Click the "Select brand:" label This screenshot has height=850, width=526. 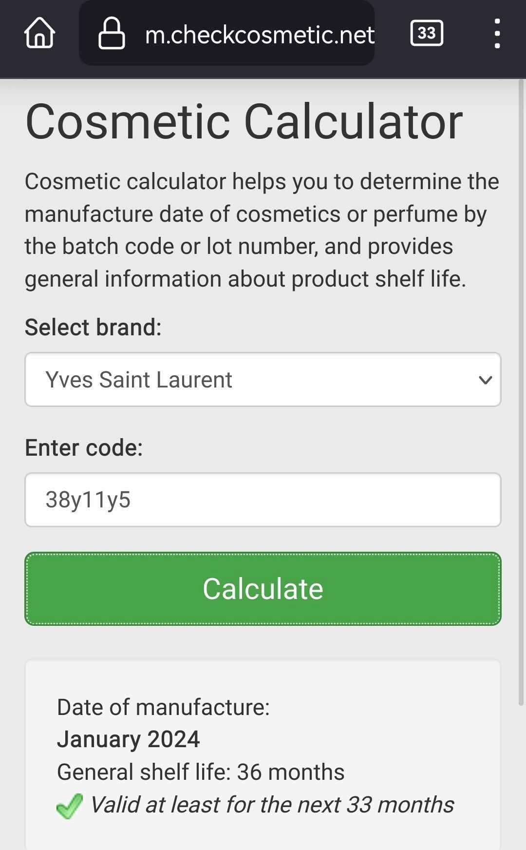point(93,327)
